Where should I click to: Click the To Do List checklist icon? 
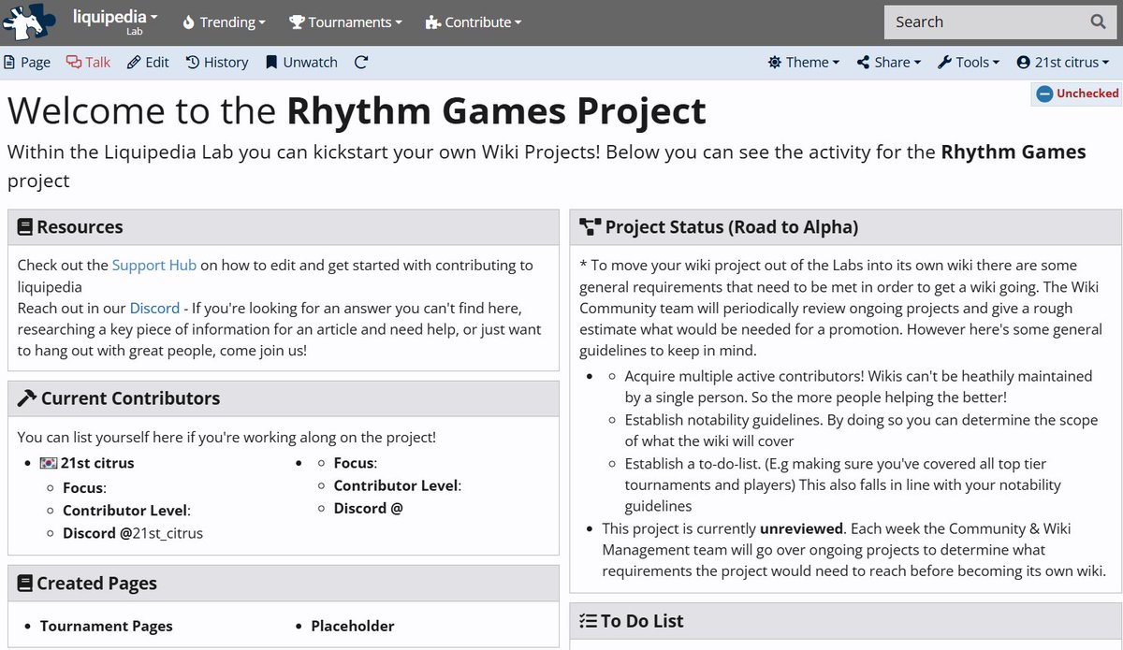[588, 621]
